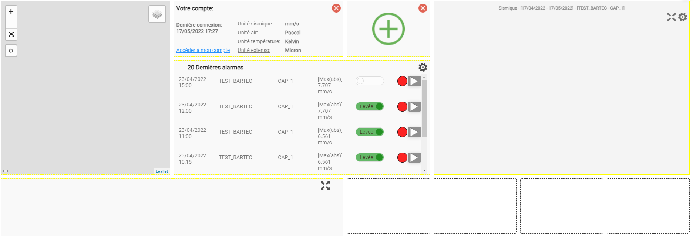Open Sismique chart settings gear
The width and height of the screenshot is (693, 236).
point(683,17)
